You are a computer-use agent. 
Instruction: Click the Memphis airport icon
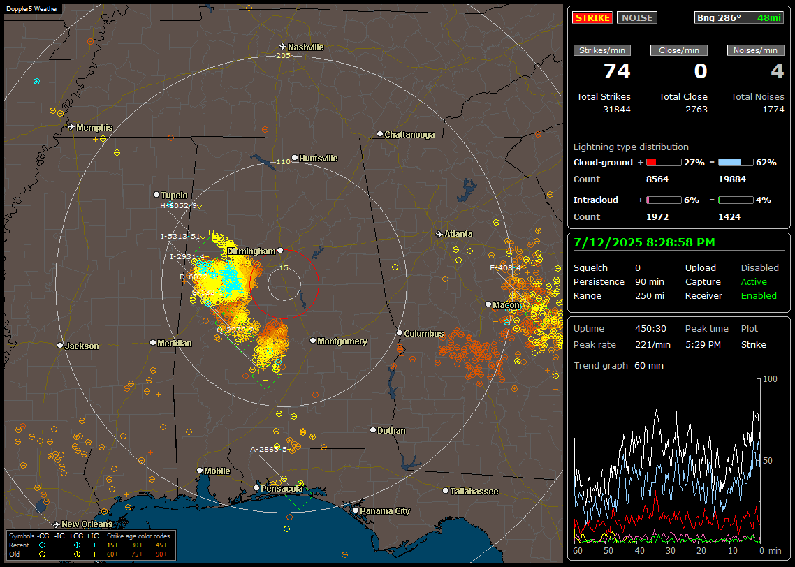71,126
